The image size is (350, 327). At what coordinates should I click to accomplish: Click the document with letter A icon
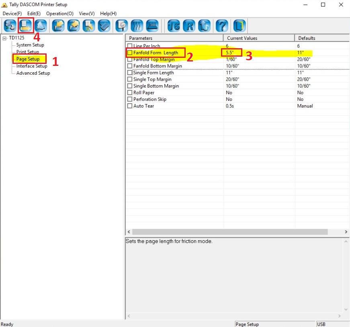[89, 26]
